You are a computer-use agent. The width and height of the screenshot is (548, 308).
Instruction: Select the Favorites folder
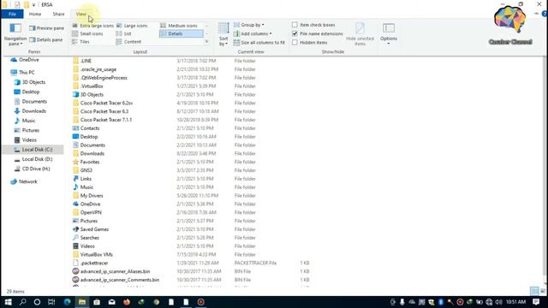pos(86,162)
